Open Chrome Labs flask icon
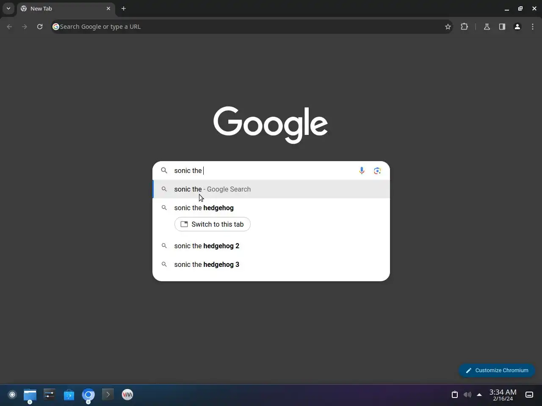 (x=487, y=27)
